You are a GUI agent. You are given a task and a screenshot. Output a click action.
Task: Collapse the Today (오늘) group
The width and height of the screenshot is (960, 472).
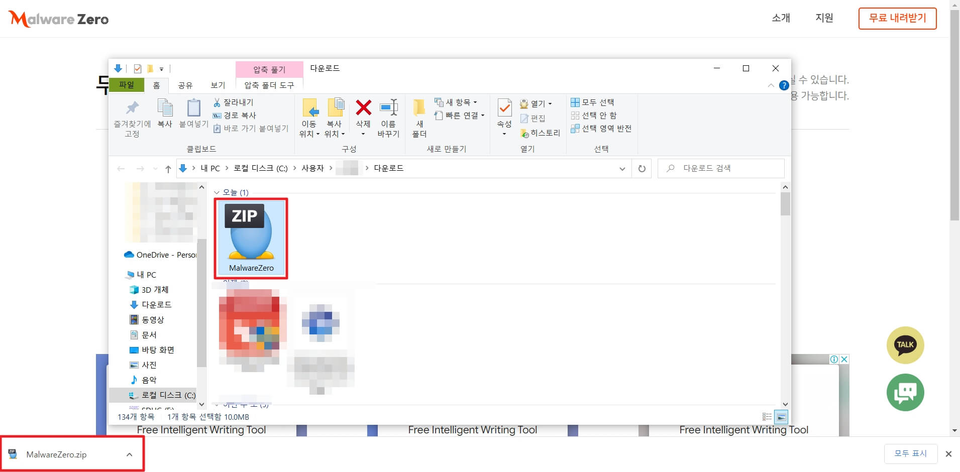point(217,192)
